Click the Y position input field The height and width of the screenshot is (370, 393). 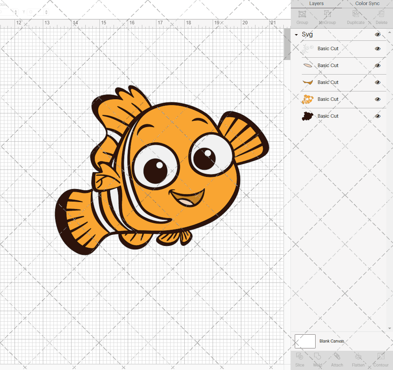(x=36, y=12)
